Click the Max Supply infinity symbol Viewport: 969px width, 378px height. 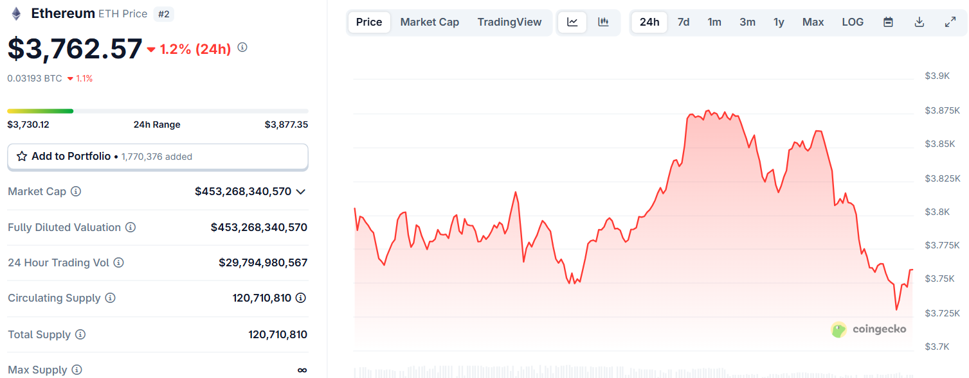(302, 370)
